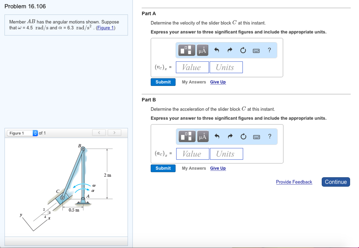Open the keyboard shortcuts icon in Part A
Viewport: 359px width, 248px height.
point(256,50)
